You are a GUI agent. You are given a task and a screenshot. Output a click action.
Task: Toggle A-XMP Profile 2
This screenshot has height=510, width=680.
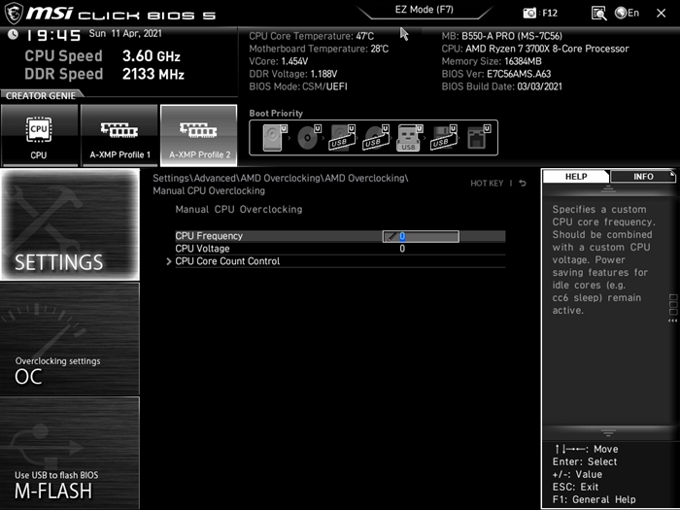coord(198,135)
